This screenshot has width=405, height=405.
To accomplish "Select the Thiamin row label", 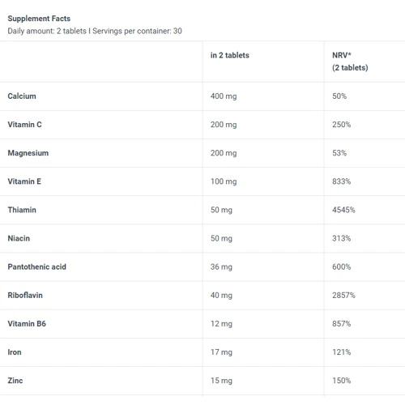I will point(22,210).
